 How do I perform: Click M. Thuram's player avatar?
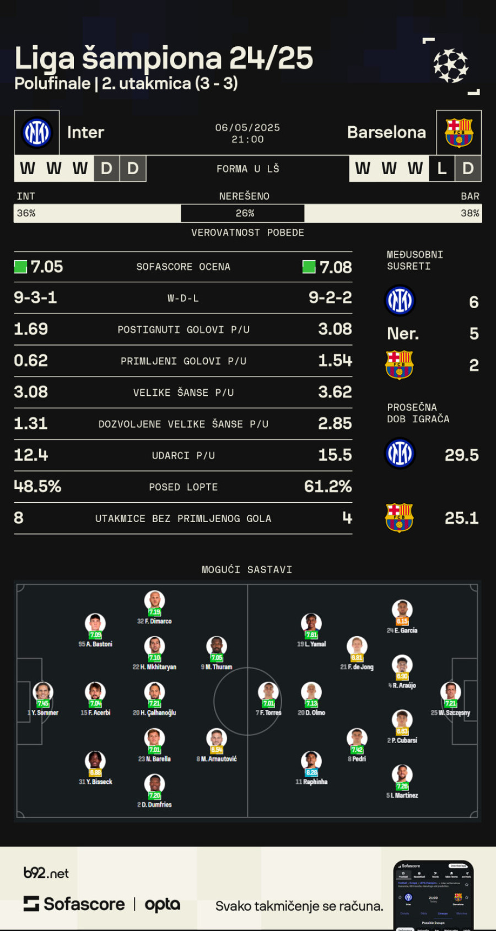pos(217,646)
